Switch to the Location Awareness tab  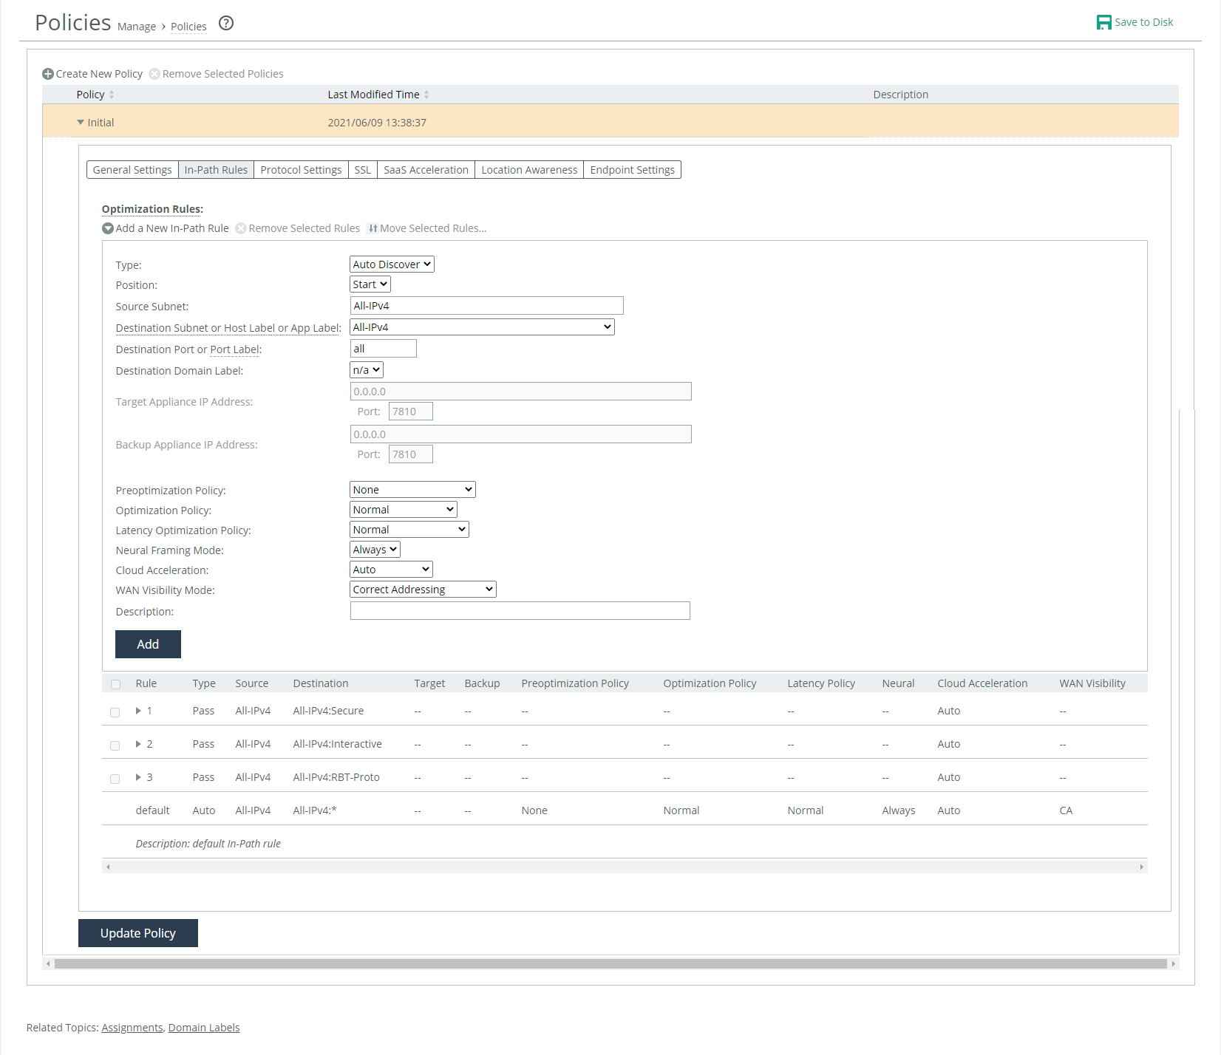(x=529, y=170)
